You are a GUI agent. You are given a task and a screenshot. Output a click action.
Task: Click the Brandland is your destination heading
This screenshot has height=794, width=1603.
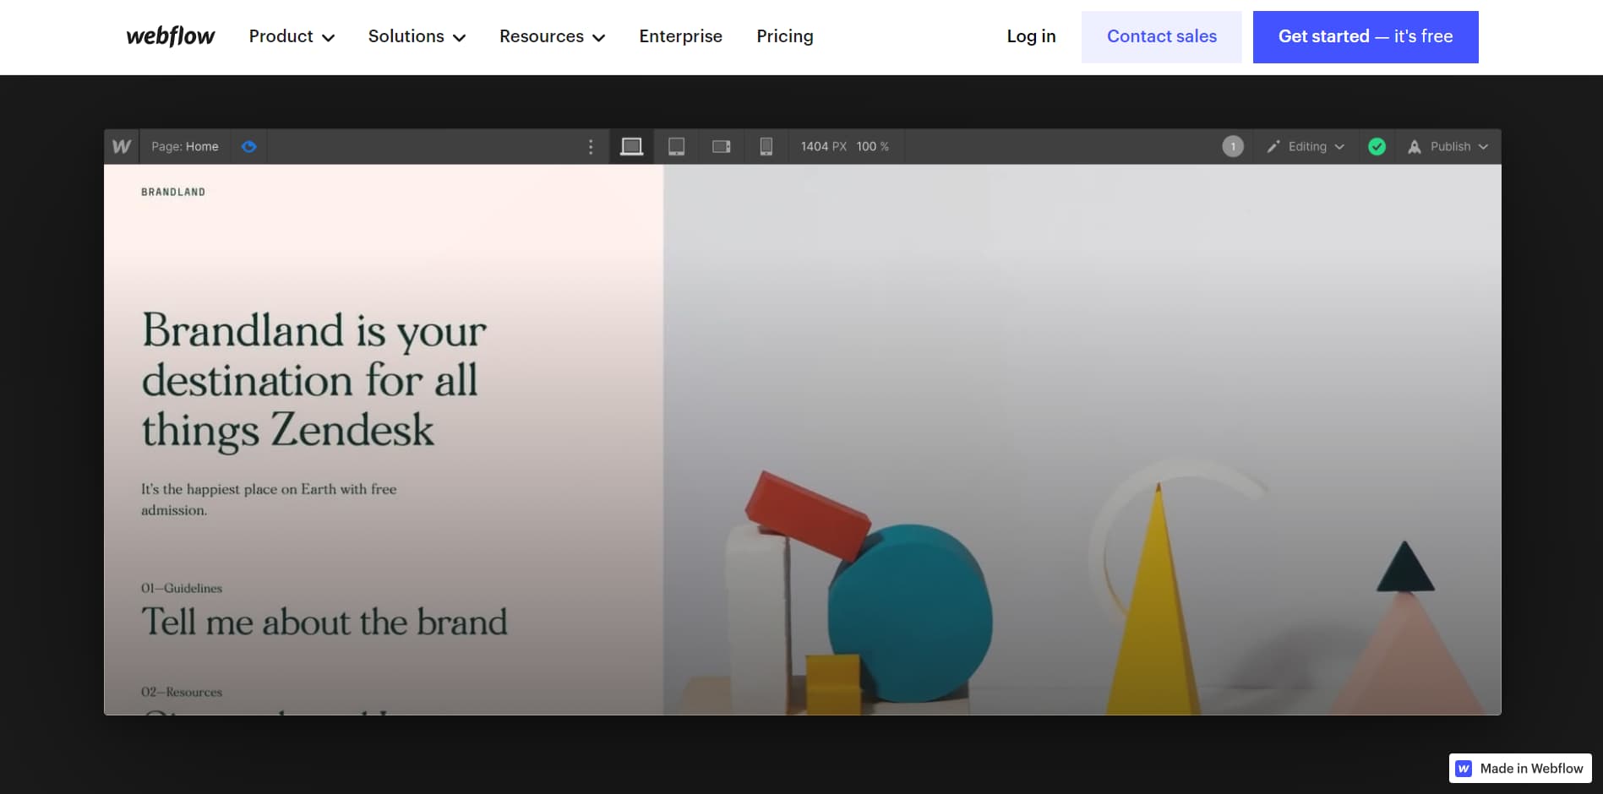(x=314, y=380)
